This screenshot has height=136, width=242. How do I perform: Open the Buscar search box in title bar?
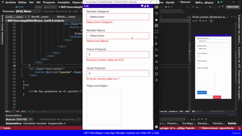(185, 2)
